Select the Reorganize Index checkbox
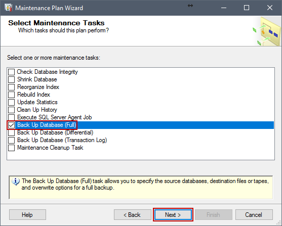Screen dimensions: 282x226 (11, 87)
